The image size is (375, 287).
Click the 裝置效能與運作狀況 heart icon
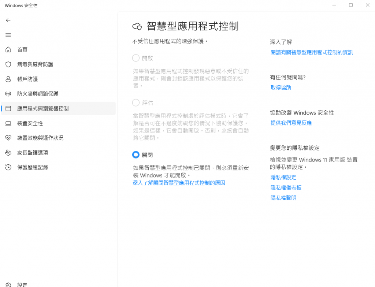tap(8, 138)
